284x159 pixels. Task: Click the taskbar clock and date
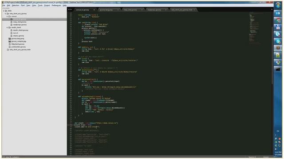pyautogui.click(x=278, y=153)
